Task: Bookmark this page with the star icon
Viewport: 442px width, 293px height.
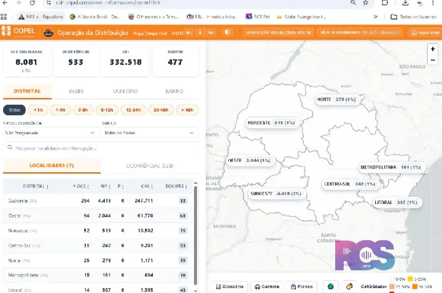Action: click(x=366, y=3)
